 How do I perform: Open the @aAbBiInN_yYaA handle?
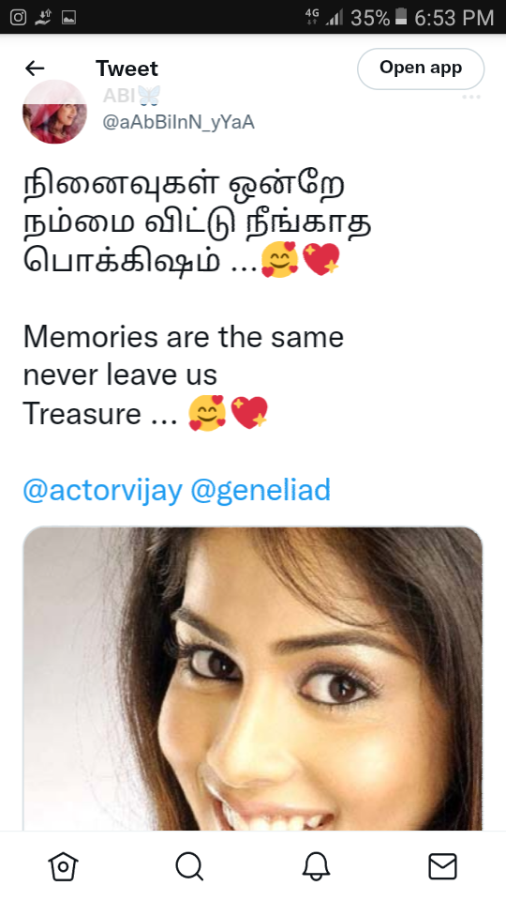pos(178,122)
